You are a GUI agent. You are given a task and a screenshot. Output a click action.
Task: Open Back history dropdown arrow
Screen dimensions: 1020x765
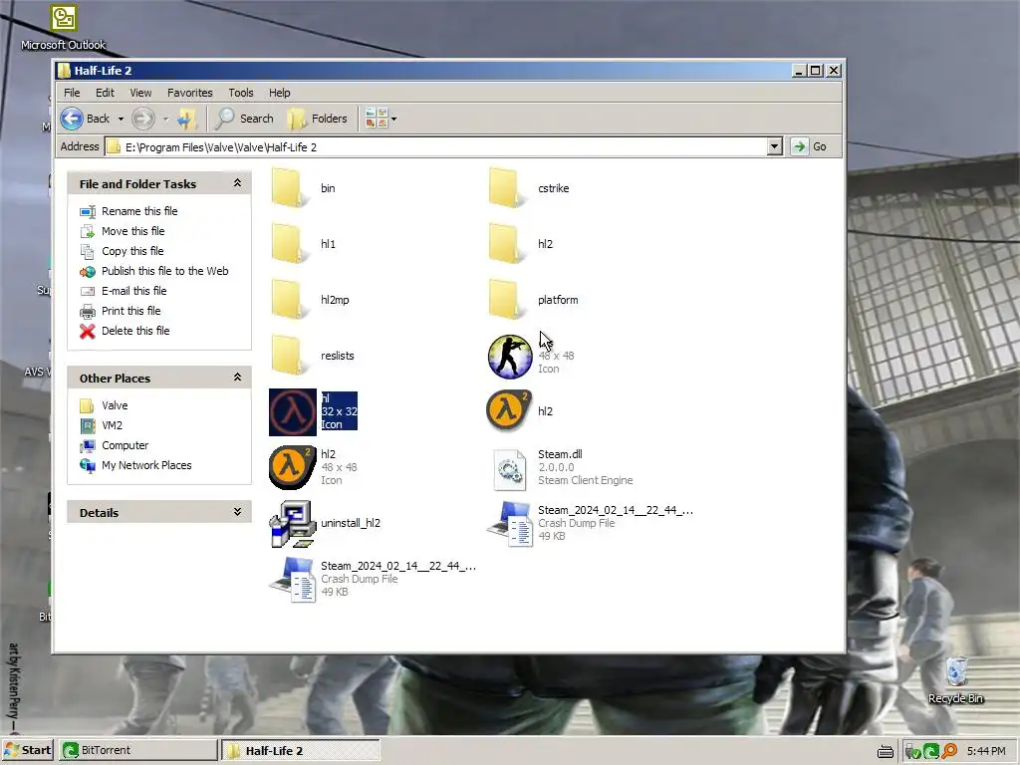coord(121,120)
